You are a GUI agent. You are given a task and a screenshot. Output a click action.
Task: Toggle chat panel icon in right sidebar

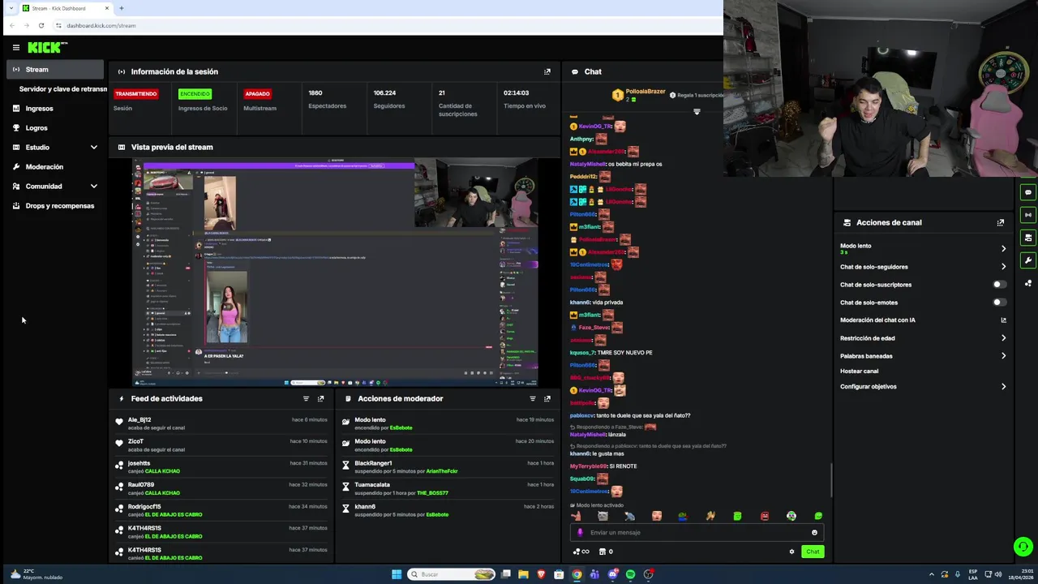click(x=1028, y=192)
